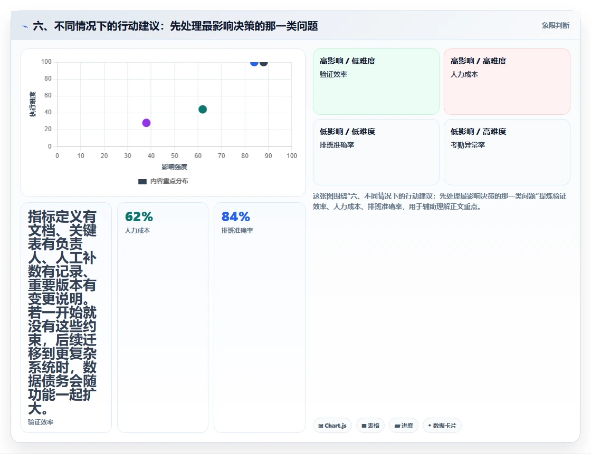
Task: Click the 表格 tag chip
Action: 370,426
